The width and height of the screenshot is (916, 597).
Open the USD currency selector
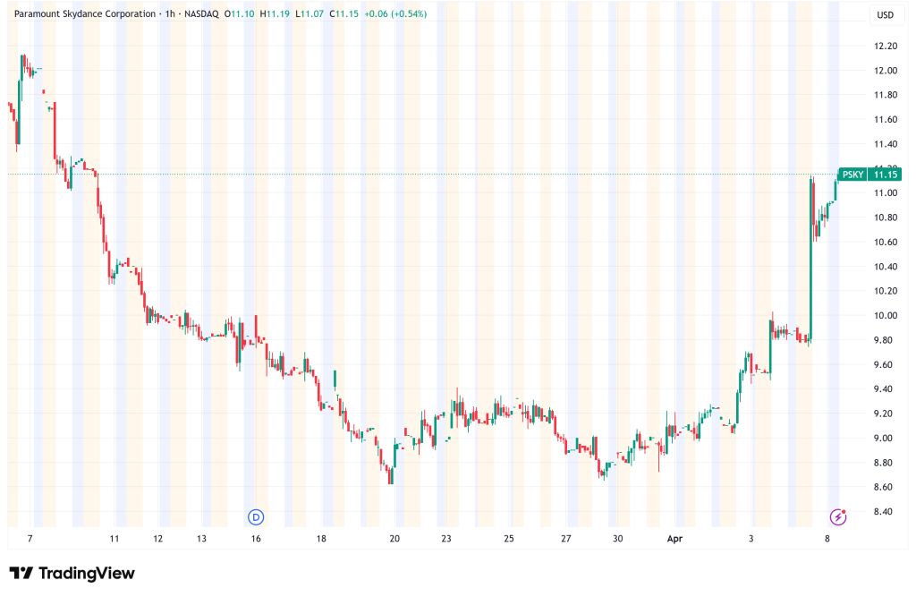coord(885,14)
